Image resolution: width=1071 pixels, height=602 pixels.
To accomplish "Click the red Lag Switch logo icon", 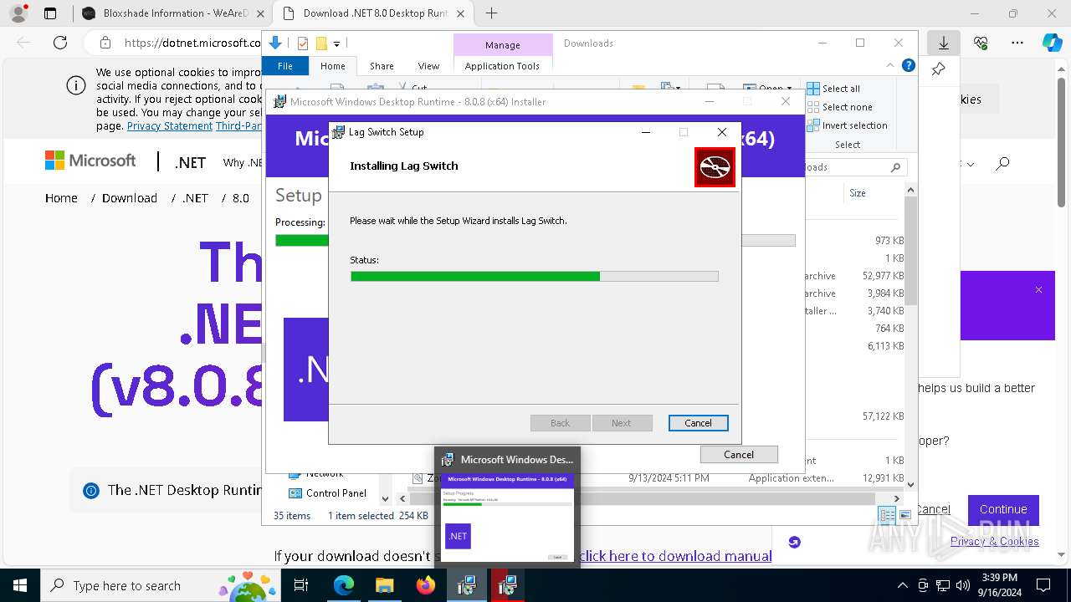I will point(715,167).
